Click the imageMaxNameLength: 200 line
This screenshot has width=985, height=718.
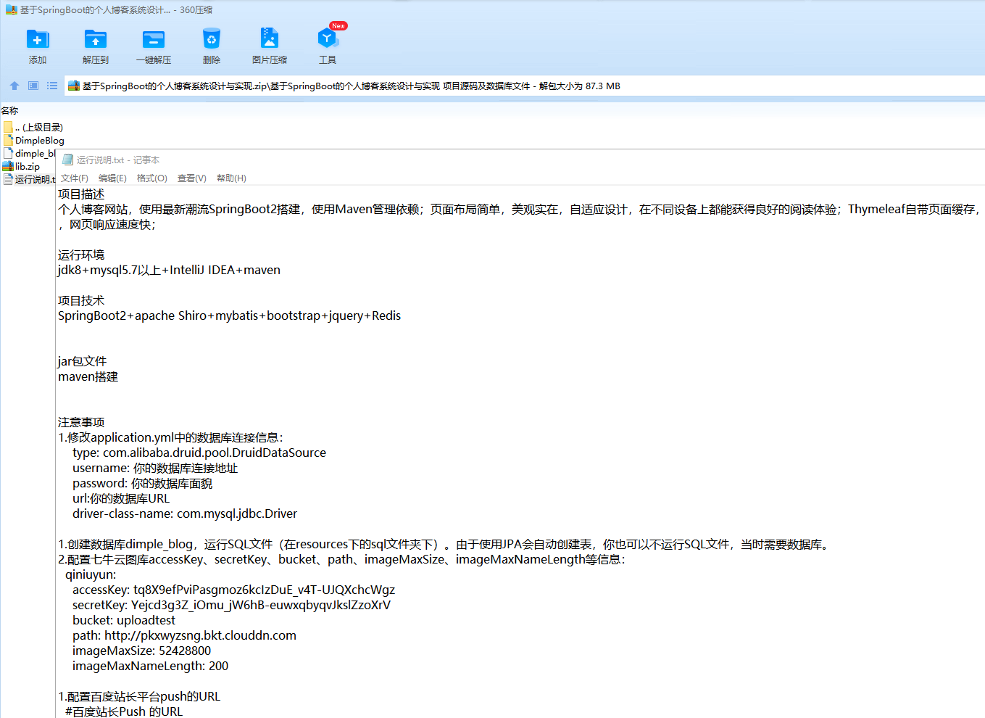point(150,667)
